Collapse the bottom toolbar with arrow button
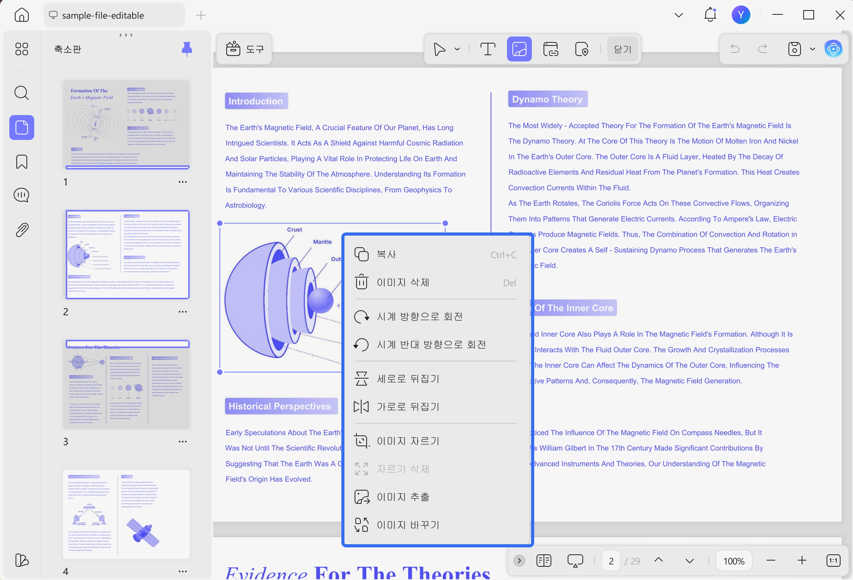 [x=519, y=561]
